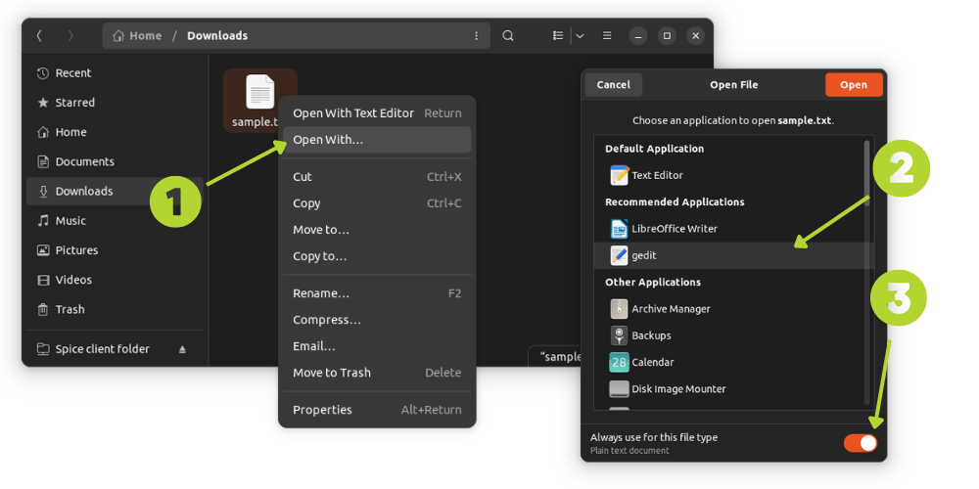Eject the Spice client folder
Viewport: 979px width, 489px height.
click(x=182, y=349)
